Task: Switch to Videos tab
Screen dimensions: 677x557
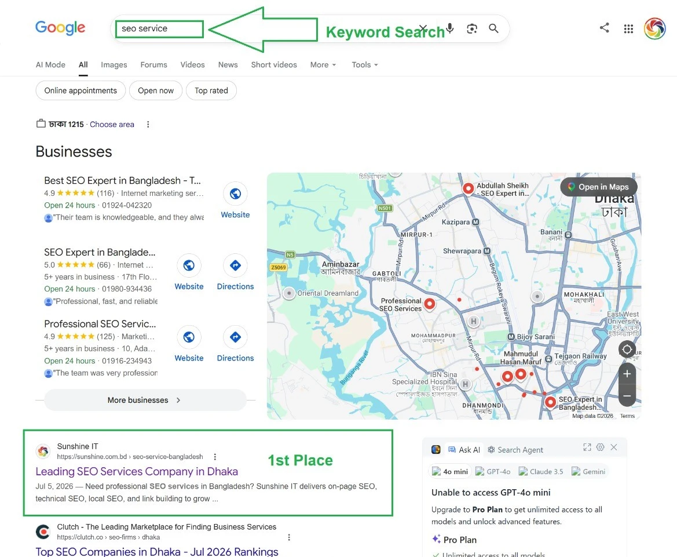Action: click(x=193, y=65)
